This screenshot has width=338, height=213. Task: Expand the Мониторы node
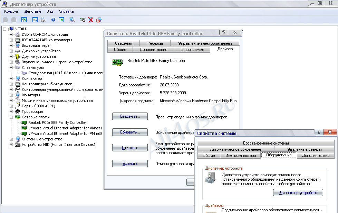[x=11, y=95]
